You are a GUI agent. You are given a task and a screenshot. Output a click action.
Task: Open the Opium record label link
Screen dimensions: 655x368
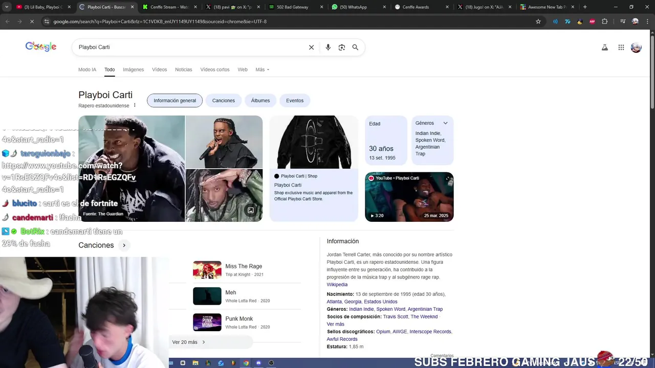[x=383, y=332]
